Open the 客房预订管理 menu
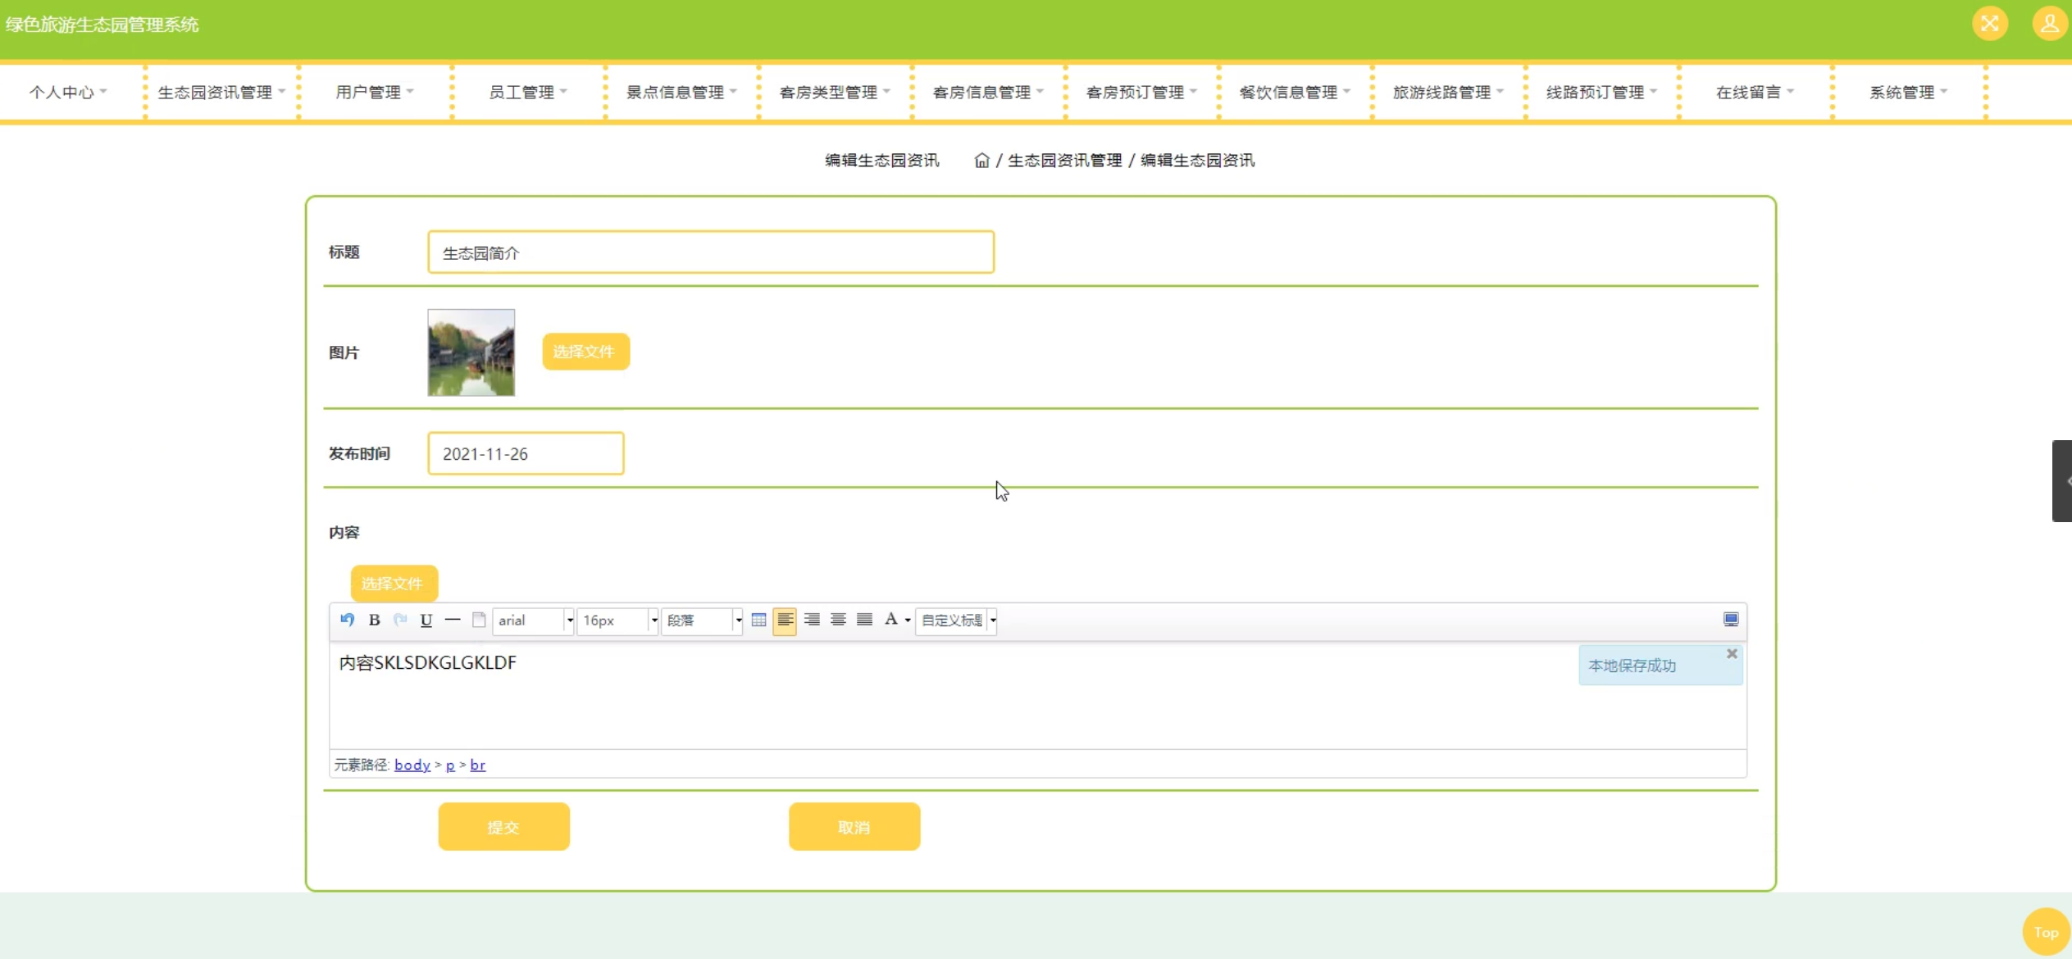The image size is (2072, 959). (x=1141, y=92)
